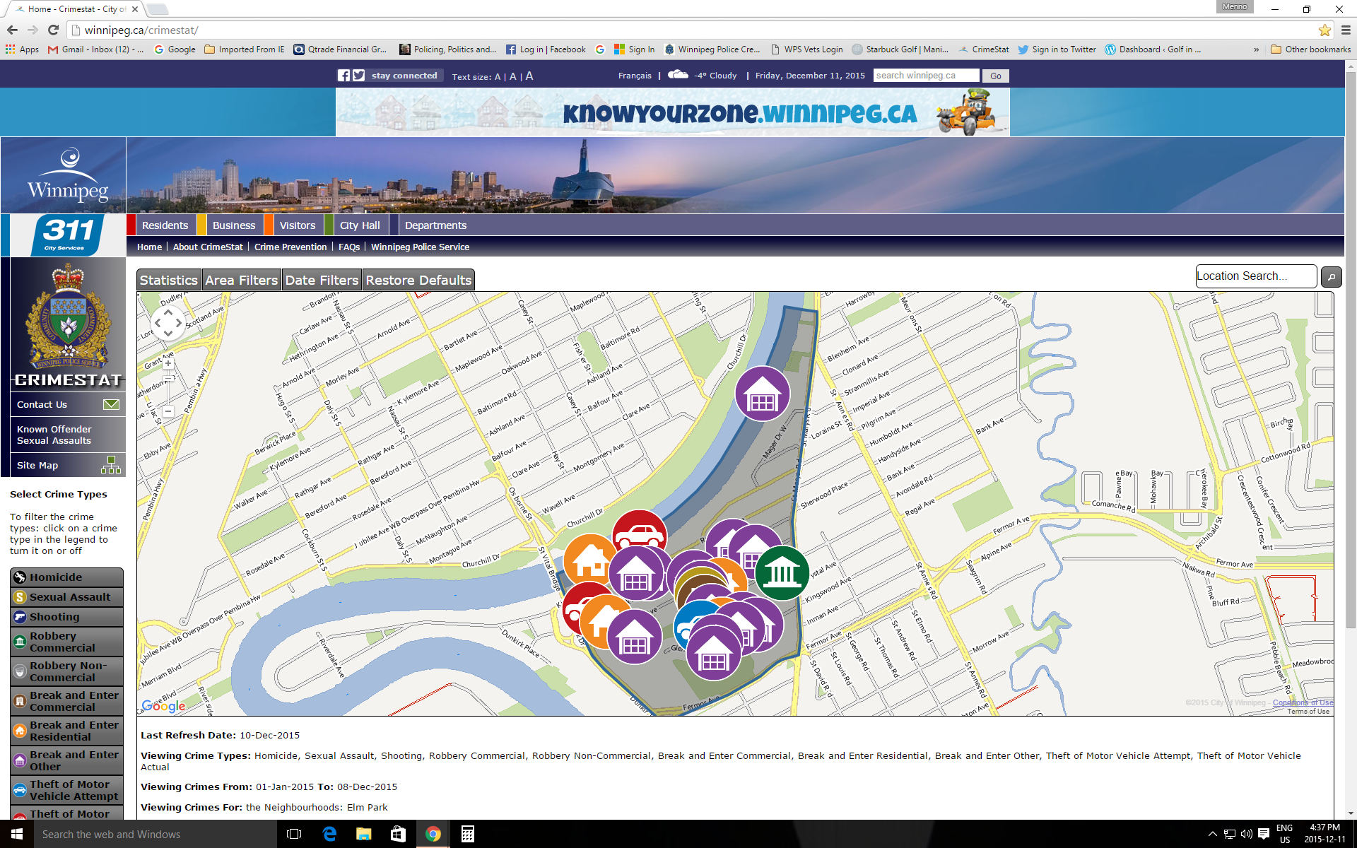
Task: Toggle the Homicide crime type filter
Action: tap(66, 577)
